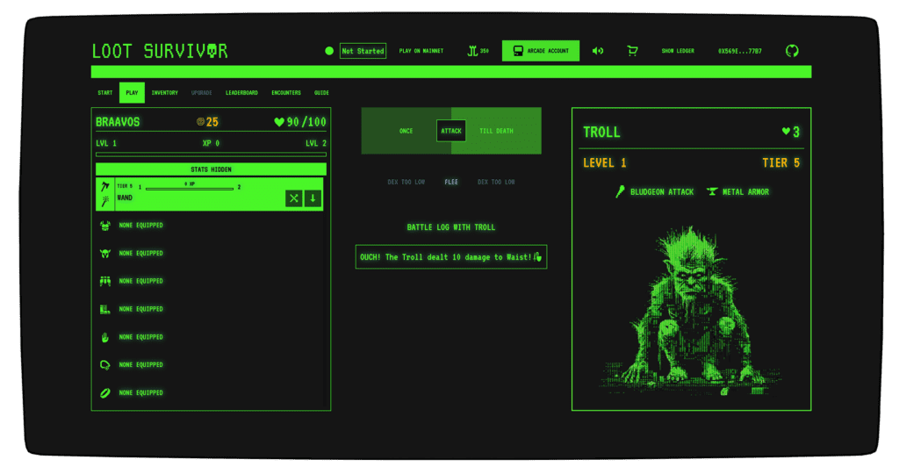Open the Leaderboard tab

(x=241, y=93)
